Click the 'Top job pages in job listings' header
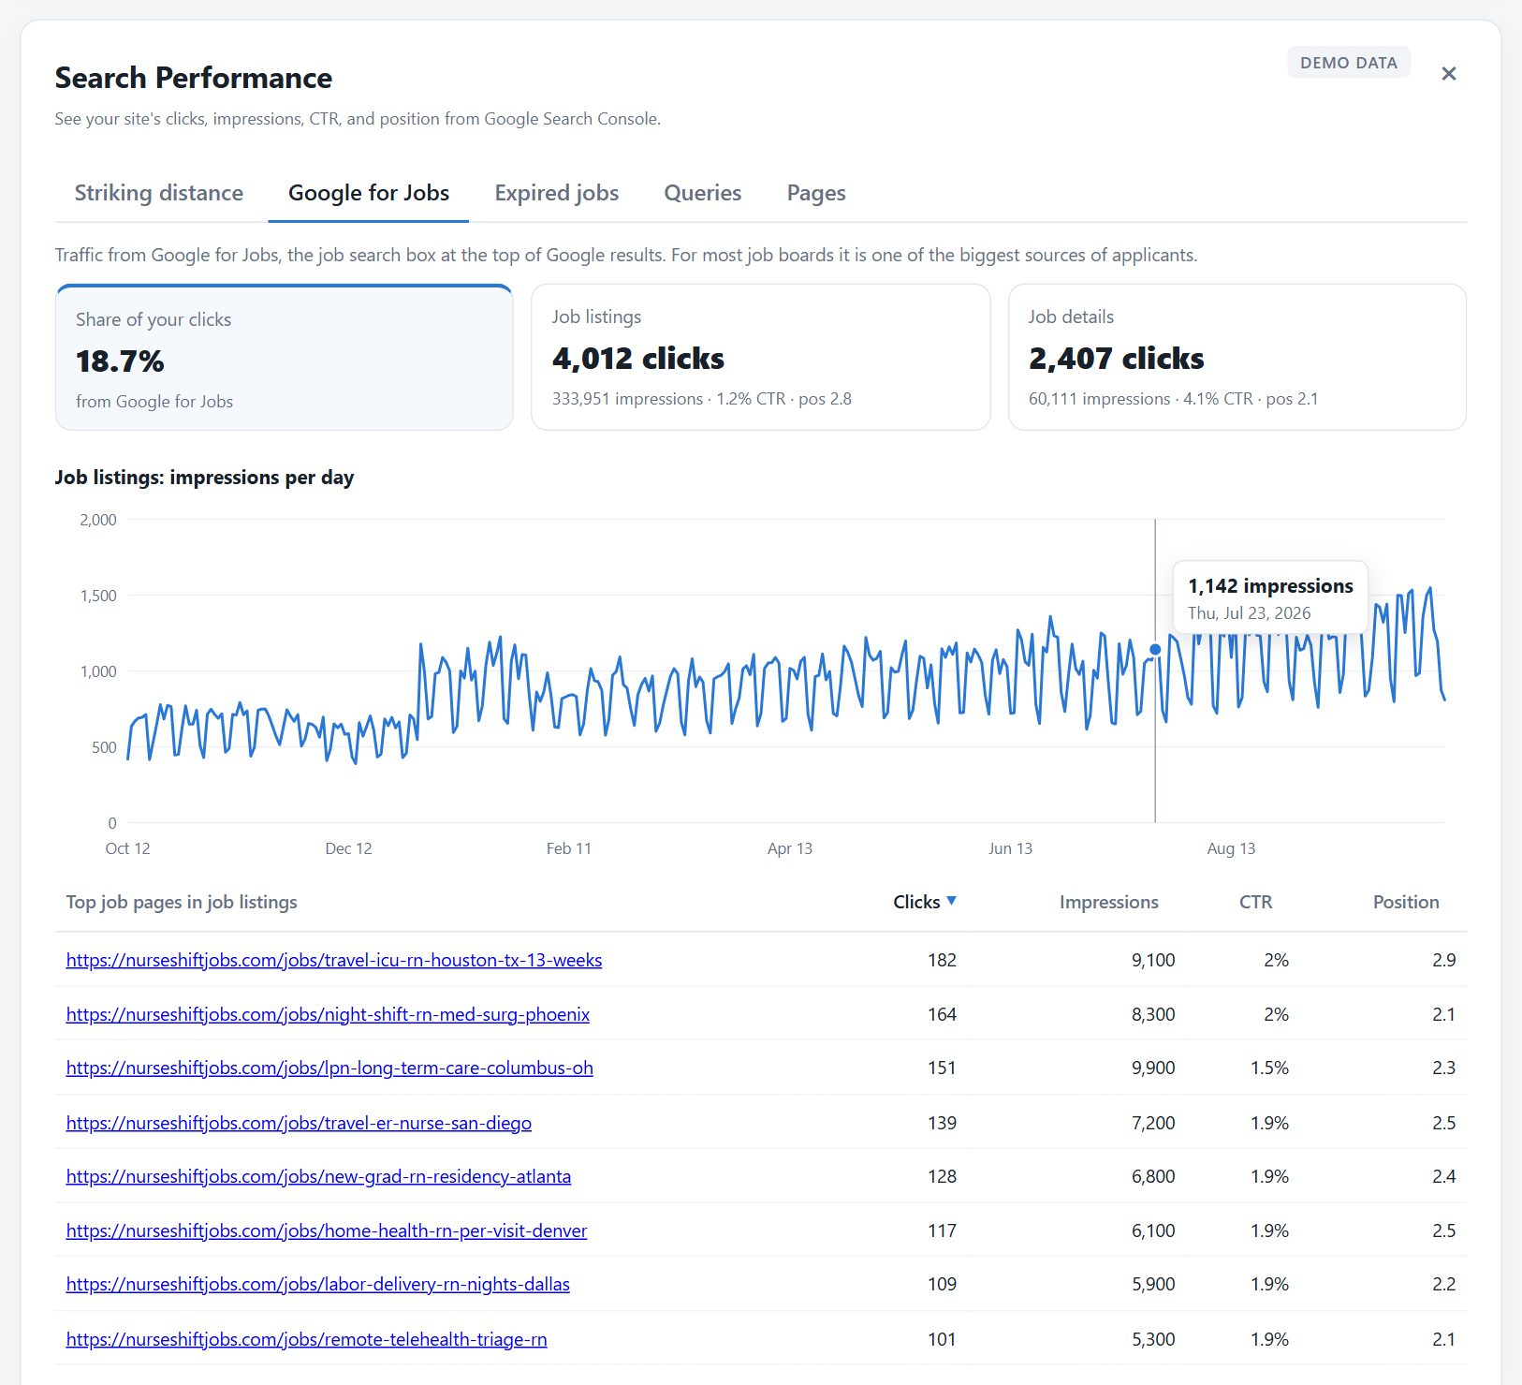 pyautogui.click(x=182, y=902)
